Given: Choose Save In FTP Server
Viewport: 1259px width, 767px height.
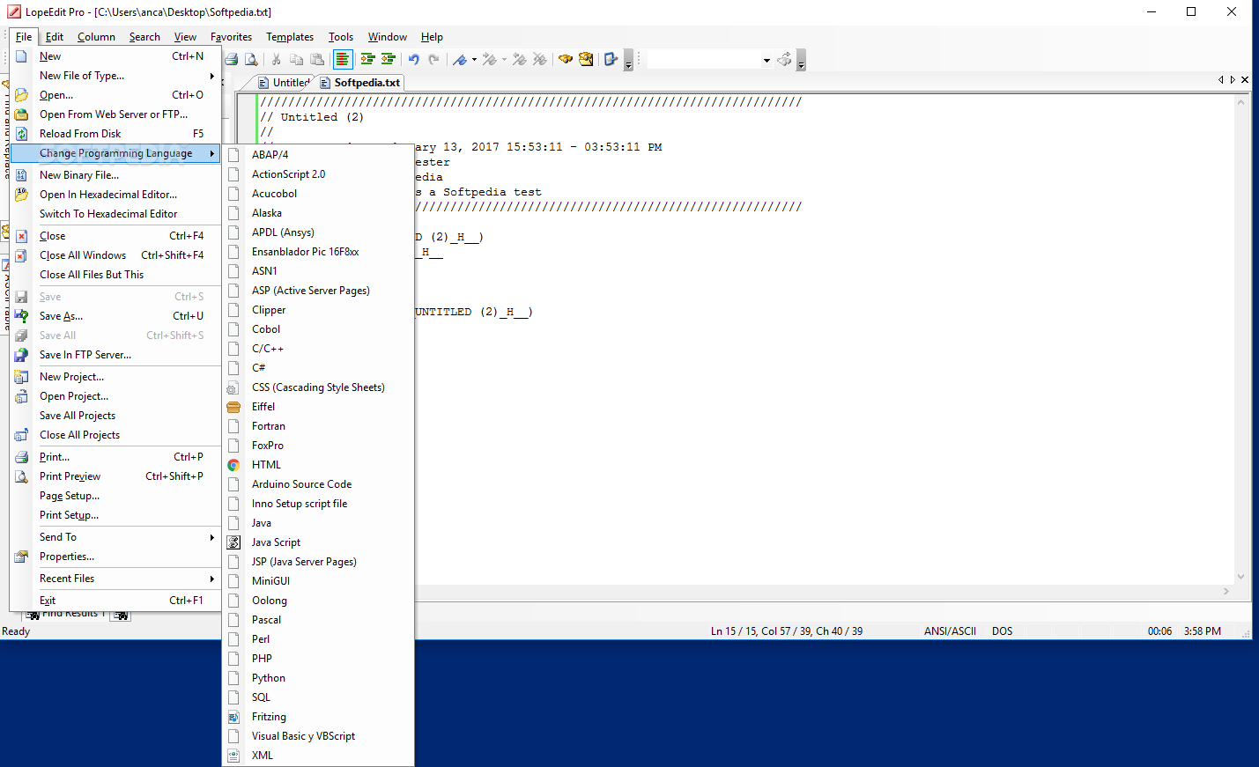Looking at the screenshot, I should (x=115, y=355).
